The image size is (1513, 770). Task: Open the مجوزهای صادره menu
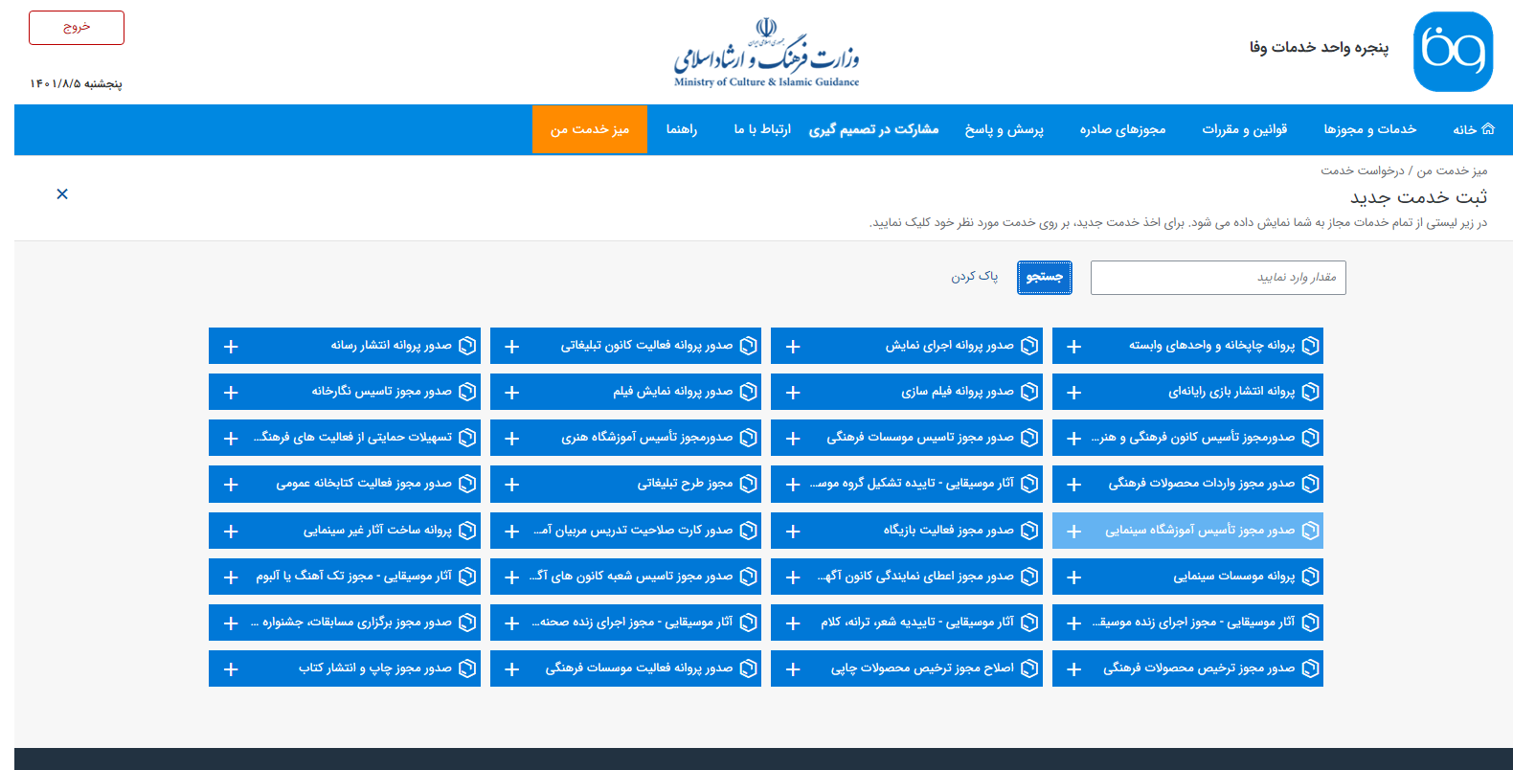coord(1122,129)
